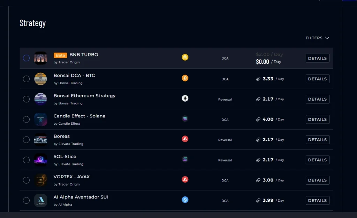
Task: Click the Solana icon on Candle Effect row
Action: 185,119
